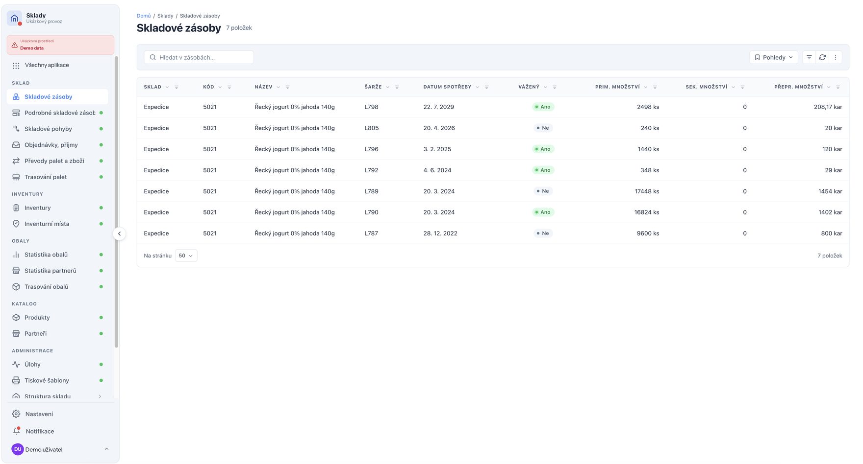Open Inventurní místa in sidebar

(57, 224)
